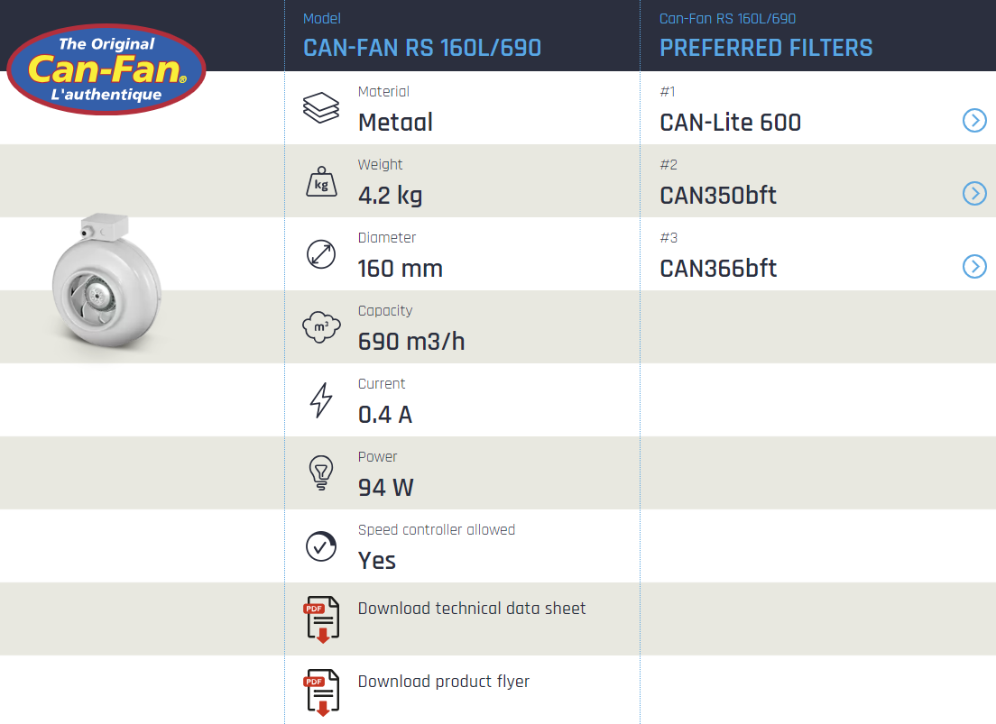Click the lightning bolt Current icon
The width and height of the screenshot is (996, 724).
point(321,400)
